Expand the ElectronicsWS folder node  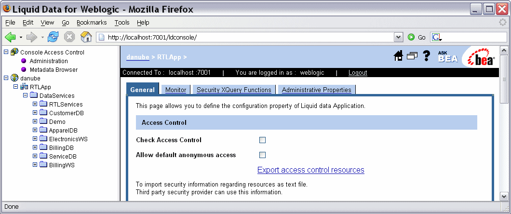click(35, 139)
